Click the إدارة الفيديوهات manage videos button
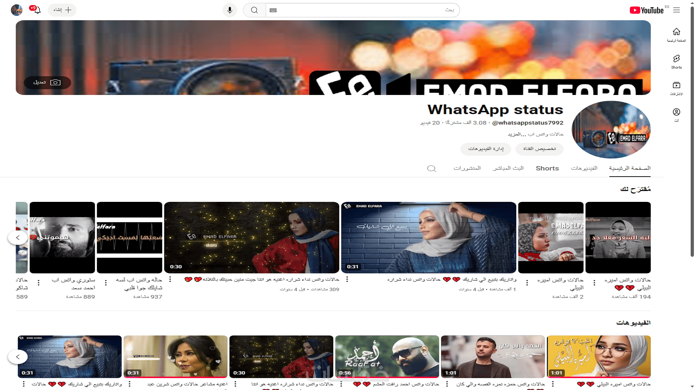Viewport: 695px width, 390px height. coord(485,149)
